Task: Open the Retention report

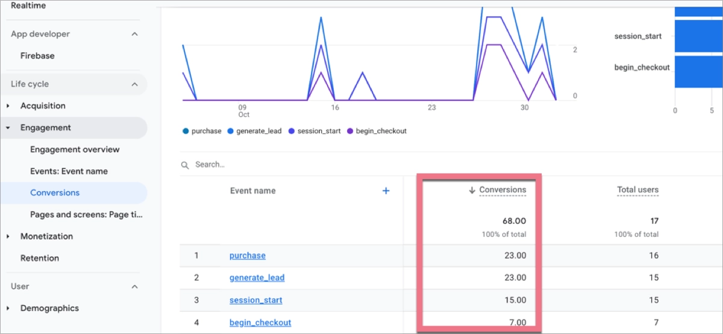Action: point(40,258)
